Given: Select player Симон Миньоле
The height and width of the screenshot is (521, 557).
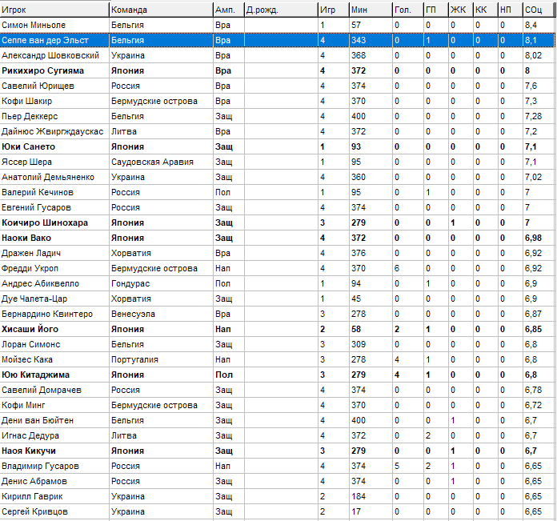Looking at the screenshot, I should [x=34, y=25].
